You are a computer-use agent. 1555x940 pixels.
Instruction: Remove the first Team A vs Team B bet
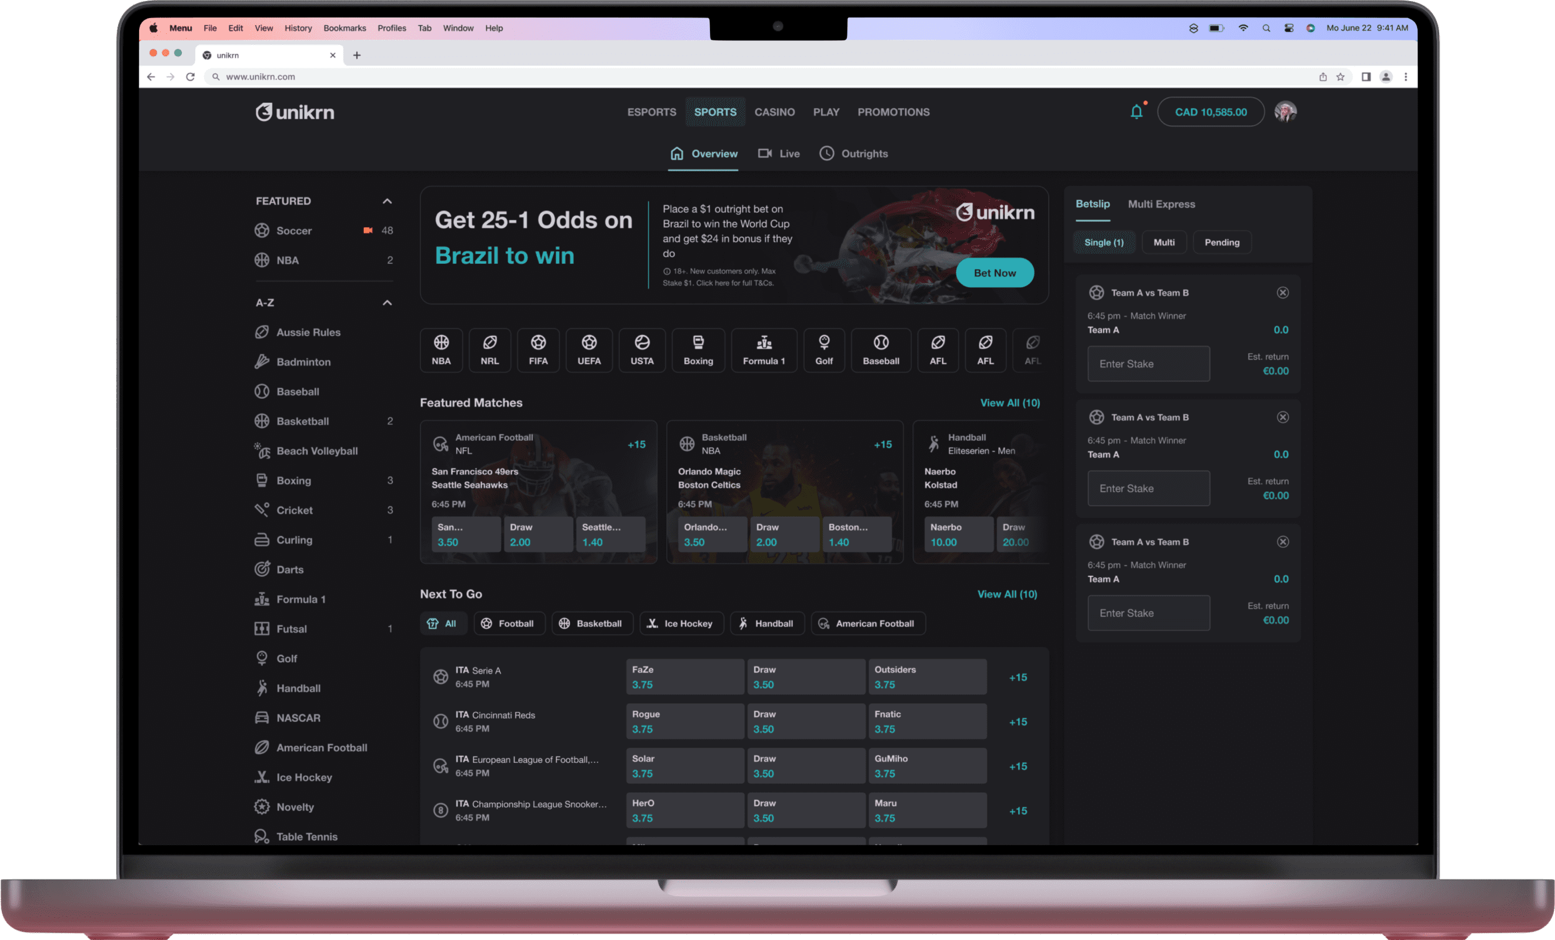1282,293
